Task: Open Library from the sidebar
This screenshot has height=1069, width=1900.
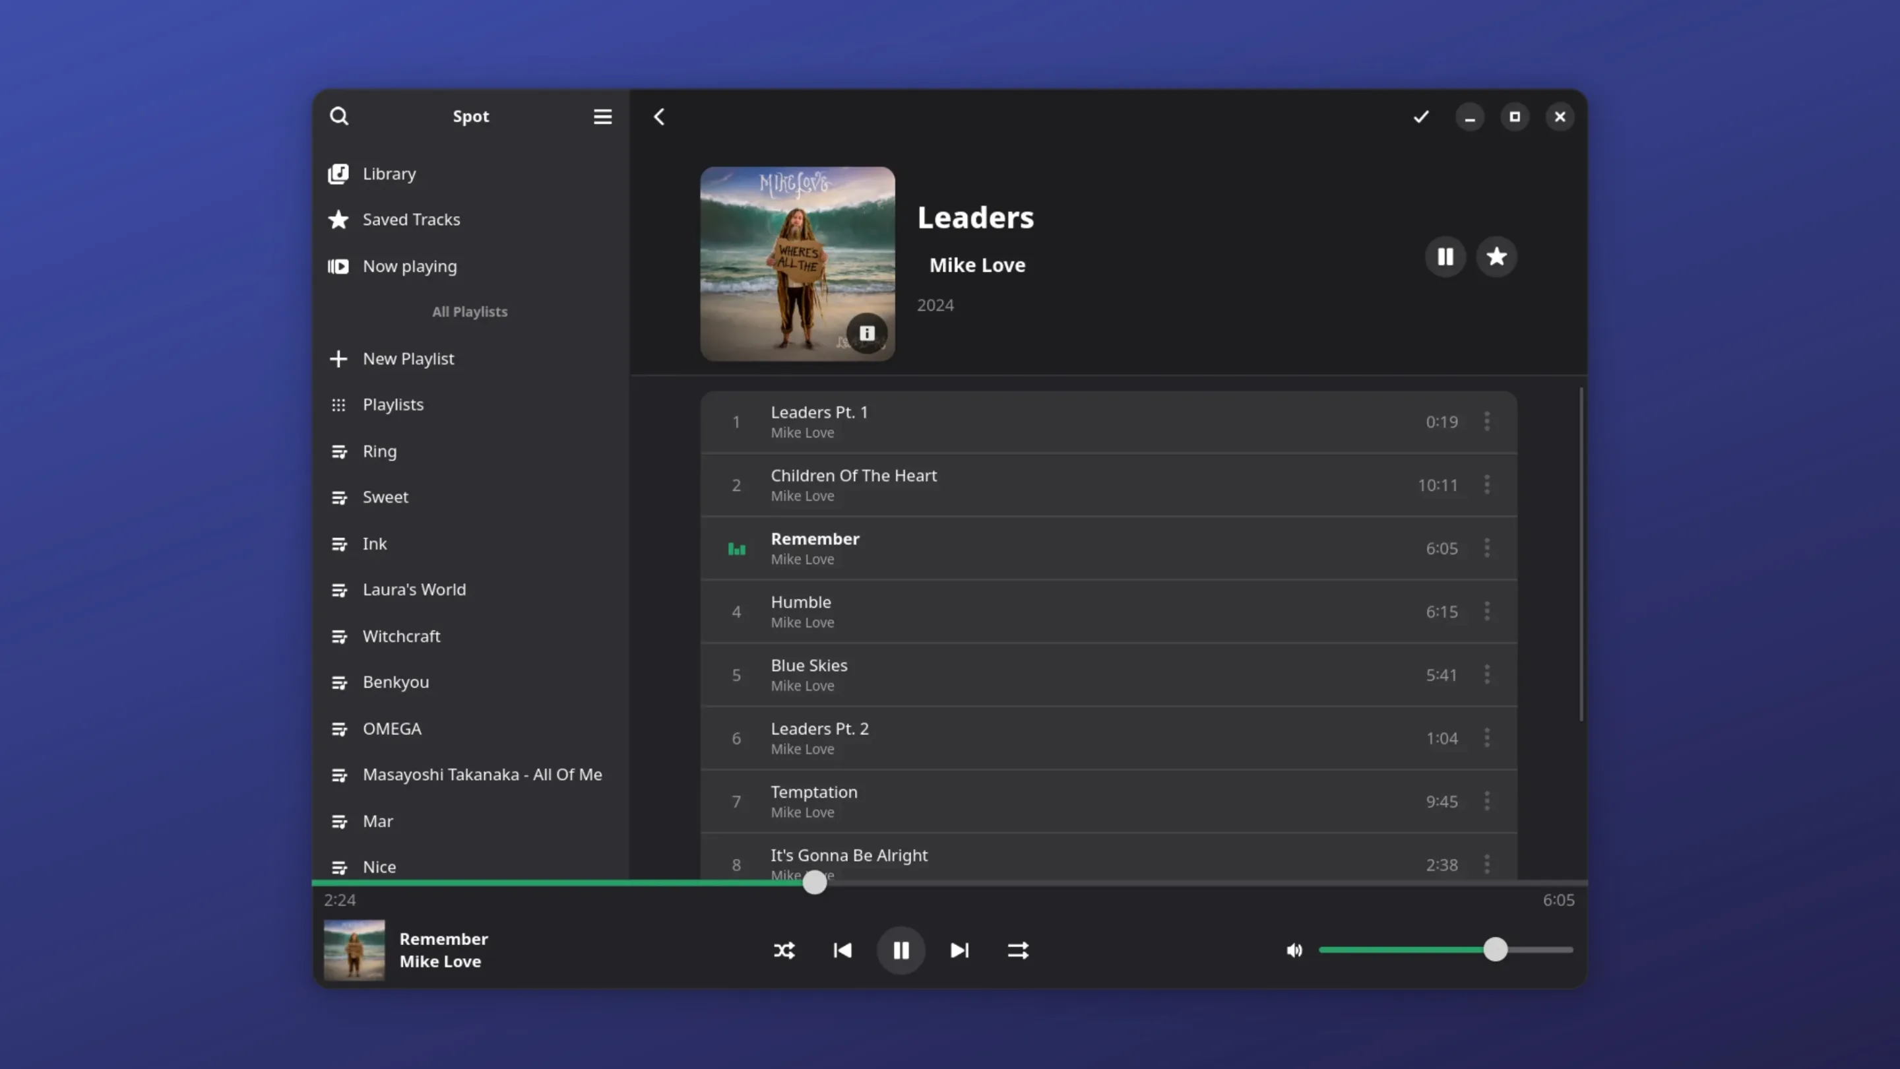Action: tap(389, 174)
